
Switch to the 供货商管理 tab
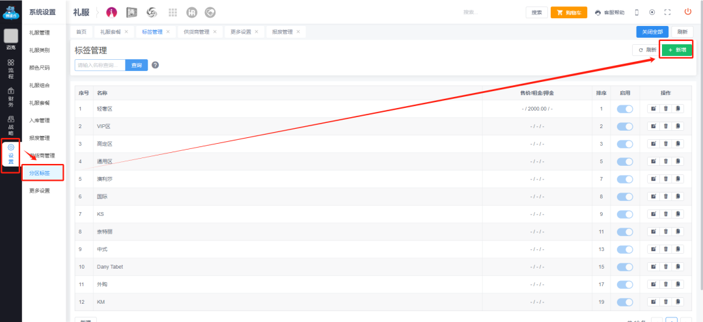pyautogui.click(x=197, y=32)
